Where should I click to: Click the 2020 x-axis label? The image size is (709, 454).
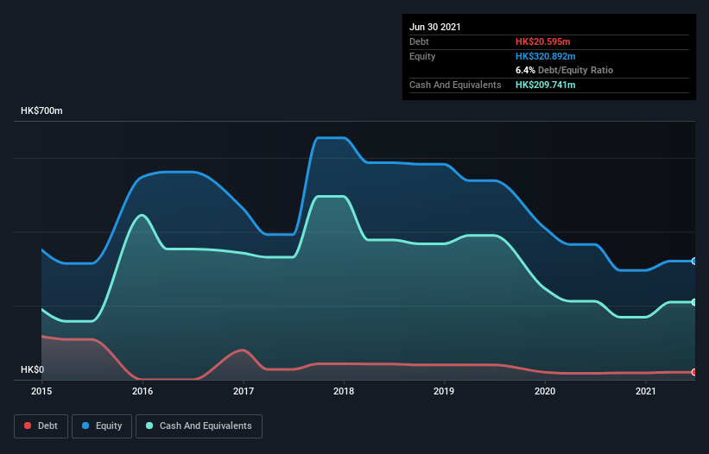tap(545, 391)
